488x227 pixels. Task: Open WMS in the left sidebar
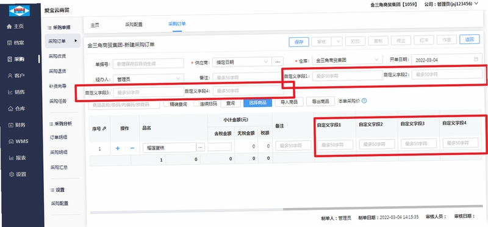coord(18,142)
